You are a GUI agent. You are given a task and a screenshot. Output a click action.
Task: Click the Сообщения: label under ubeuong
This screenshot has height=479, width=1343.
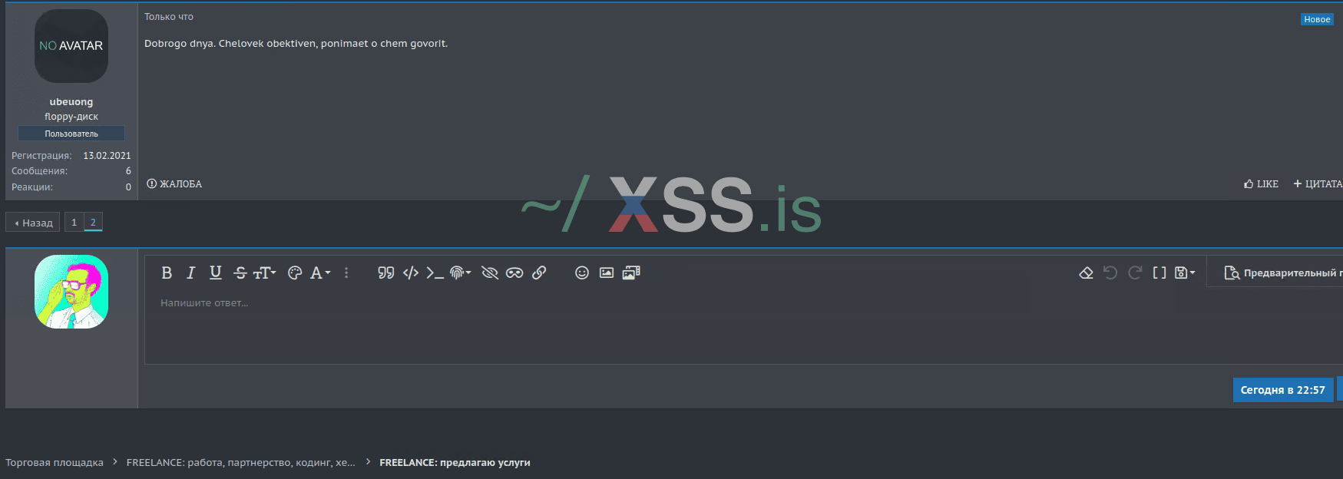[x=40, y=171]
